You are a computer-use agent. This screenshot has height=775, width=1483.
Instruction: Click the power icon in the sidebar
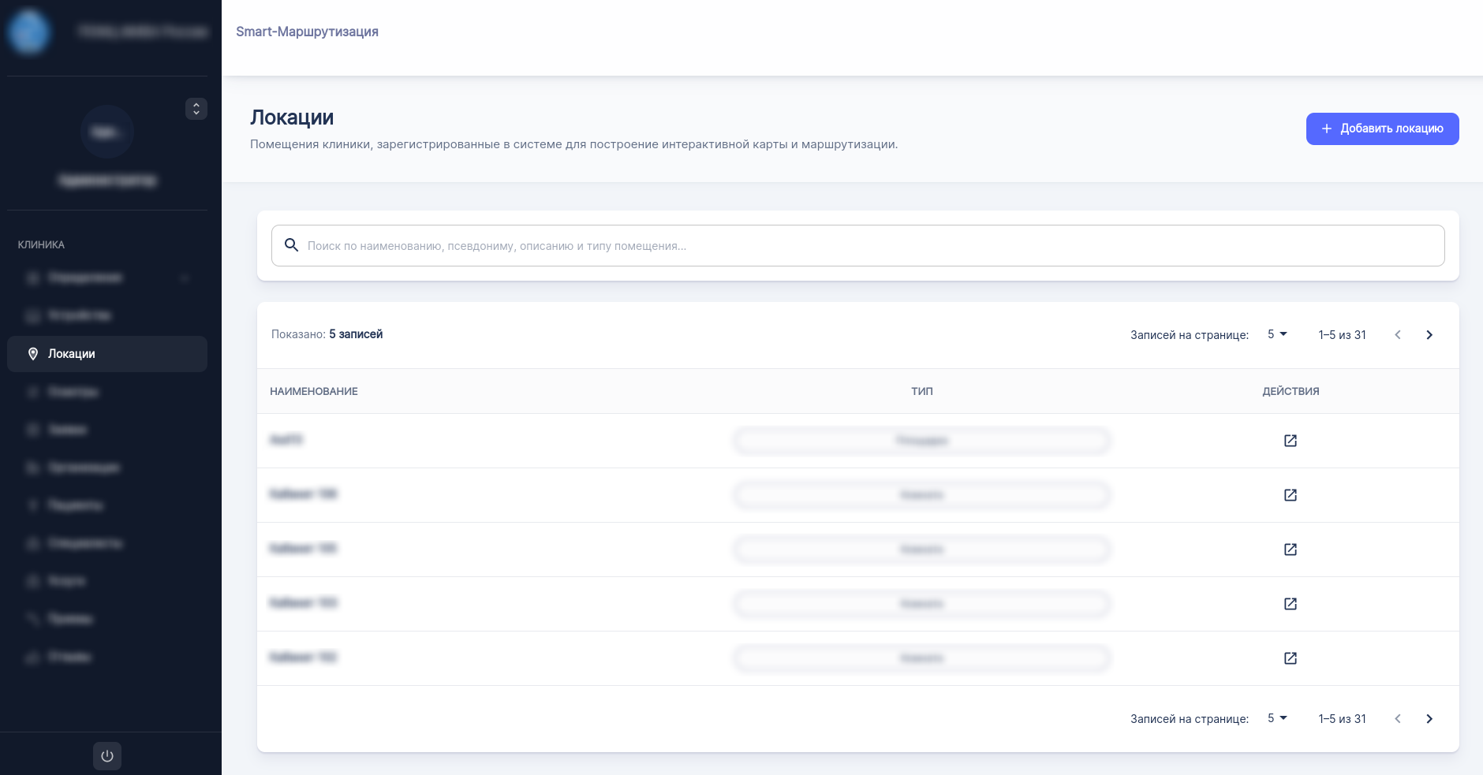[107, 756]
